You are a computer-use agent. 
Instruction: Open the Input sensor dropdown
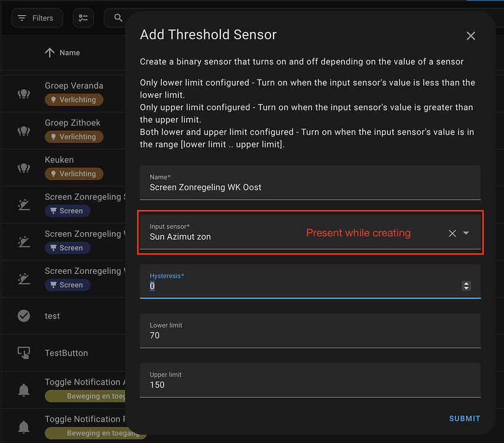(467, 233)
